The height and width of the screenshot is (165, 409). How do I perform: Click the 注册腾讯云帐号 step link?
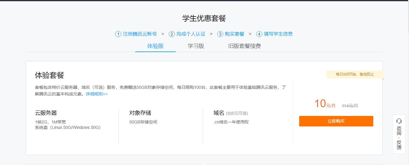(x=140, y=34)
